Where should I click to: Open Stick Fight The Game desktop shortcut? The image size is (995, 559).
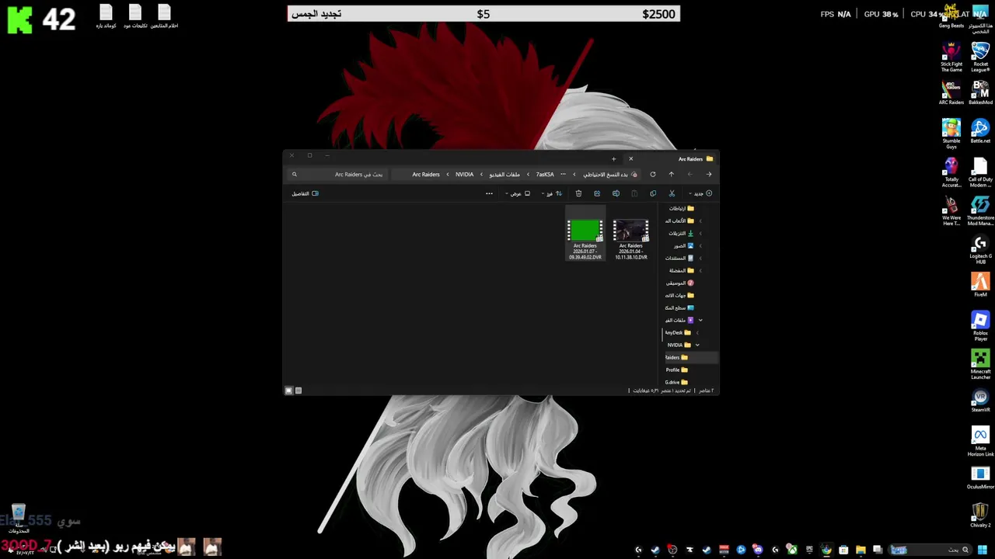pos(951,57)
